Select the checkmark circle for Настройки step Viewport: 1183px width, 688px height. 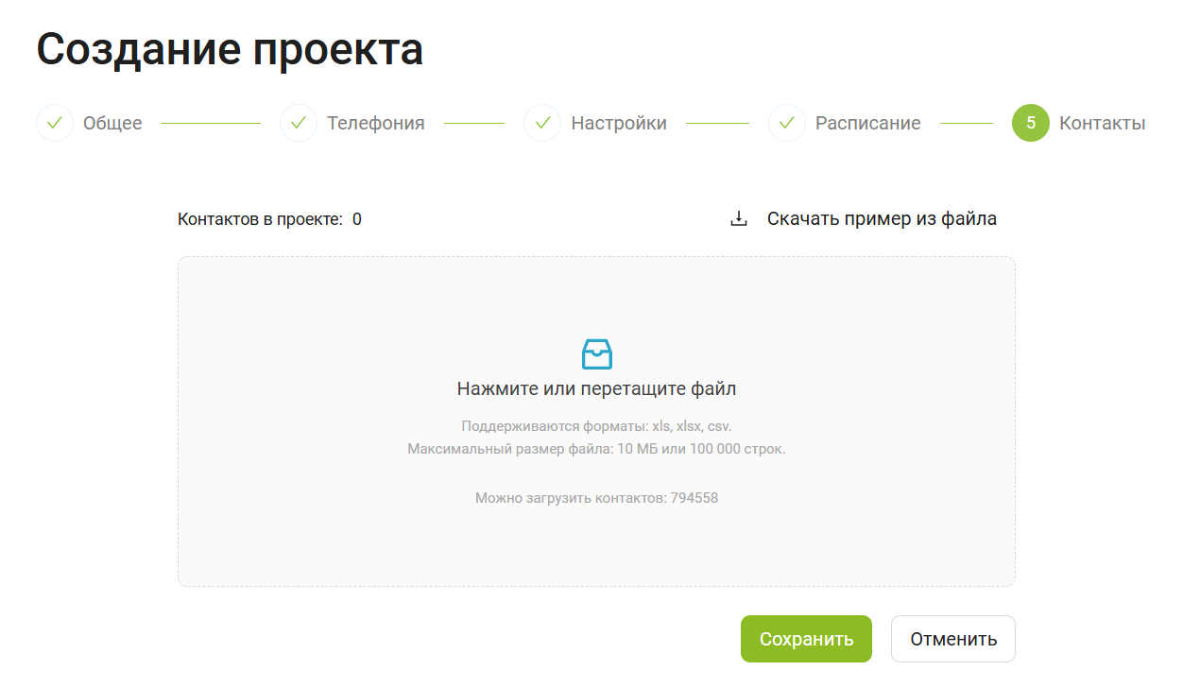(x=542, y=123)
